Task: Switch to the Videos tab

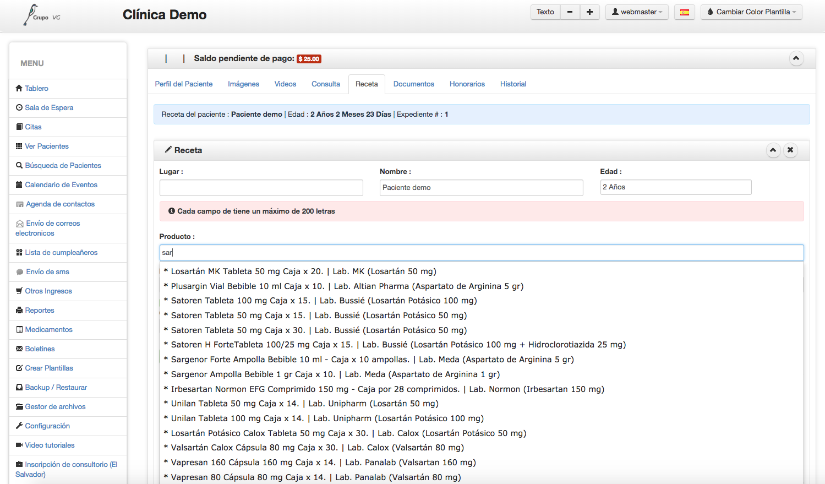Action: tap(285, 84)
